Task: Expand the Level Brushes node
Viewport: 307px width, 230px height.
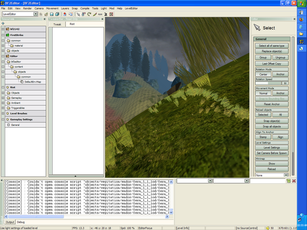Action: pos(3,113)
